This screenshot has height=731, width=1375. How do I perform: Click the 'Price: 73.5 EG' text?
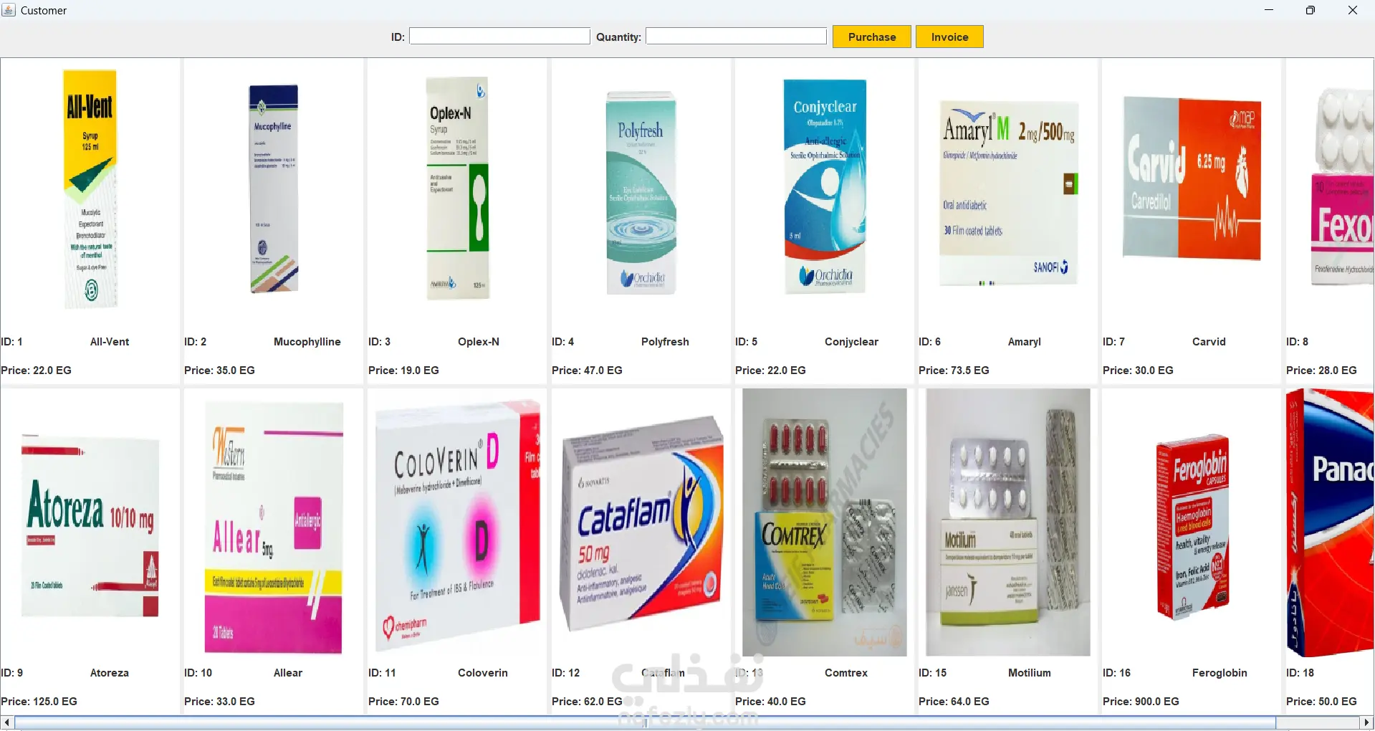pos(954,371)
